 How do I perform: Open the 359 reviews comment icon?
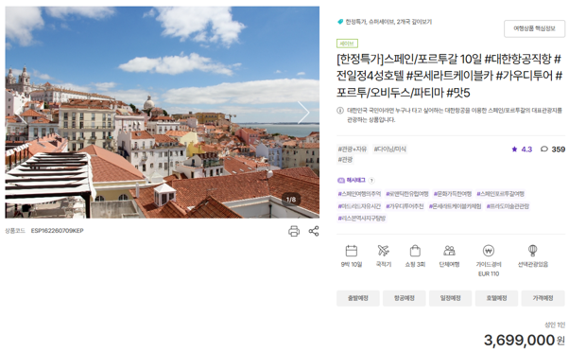pyautogui.click(x=544, y=150)
